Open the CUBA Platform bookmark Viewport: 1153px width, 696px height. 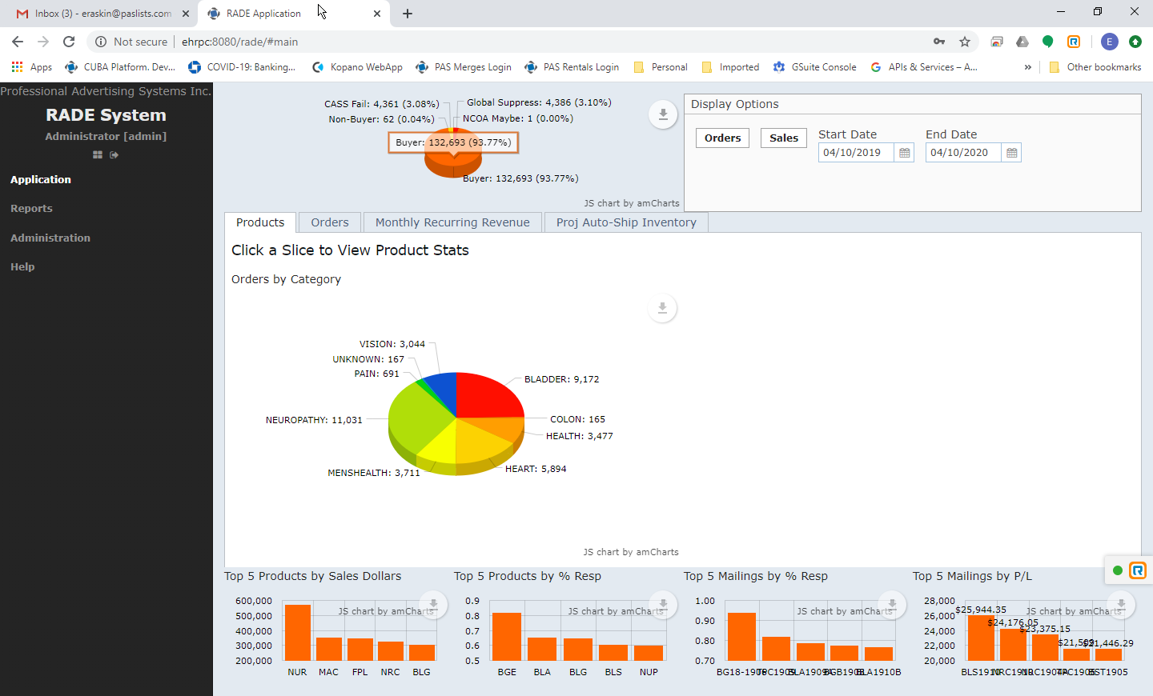[120, 67]
